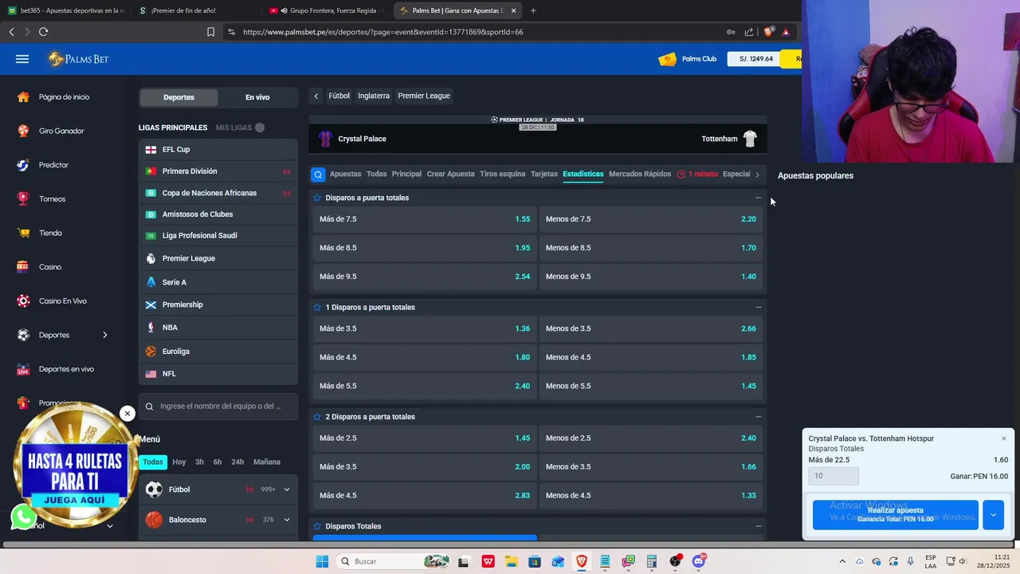Open the Tarjetas market tab
Viewport: 1020px width, 574px height.
click(x=544, y=174)
